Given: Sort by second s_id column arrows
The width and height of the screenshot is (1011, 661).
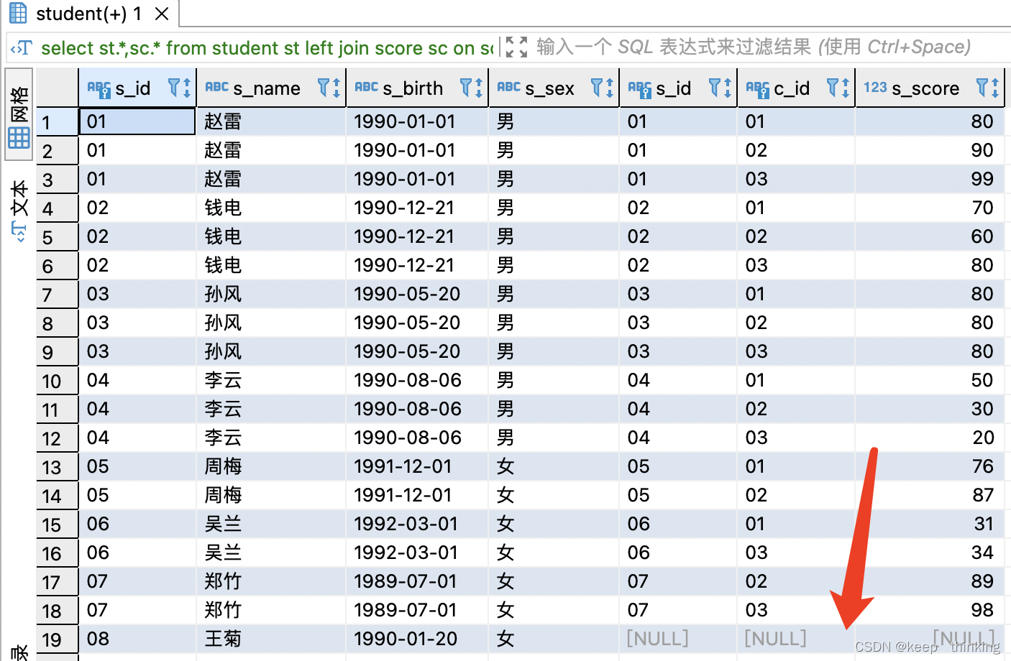Looking at the screenshot, I should click(728, 88).
